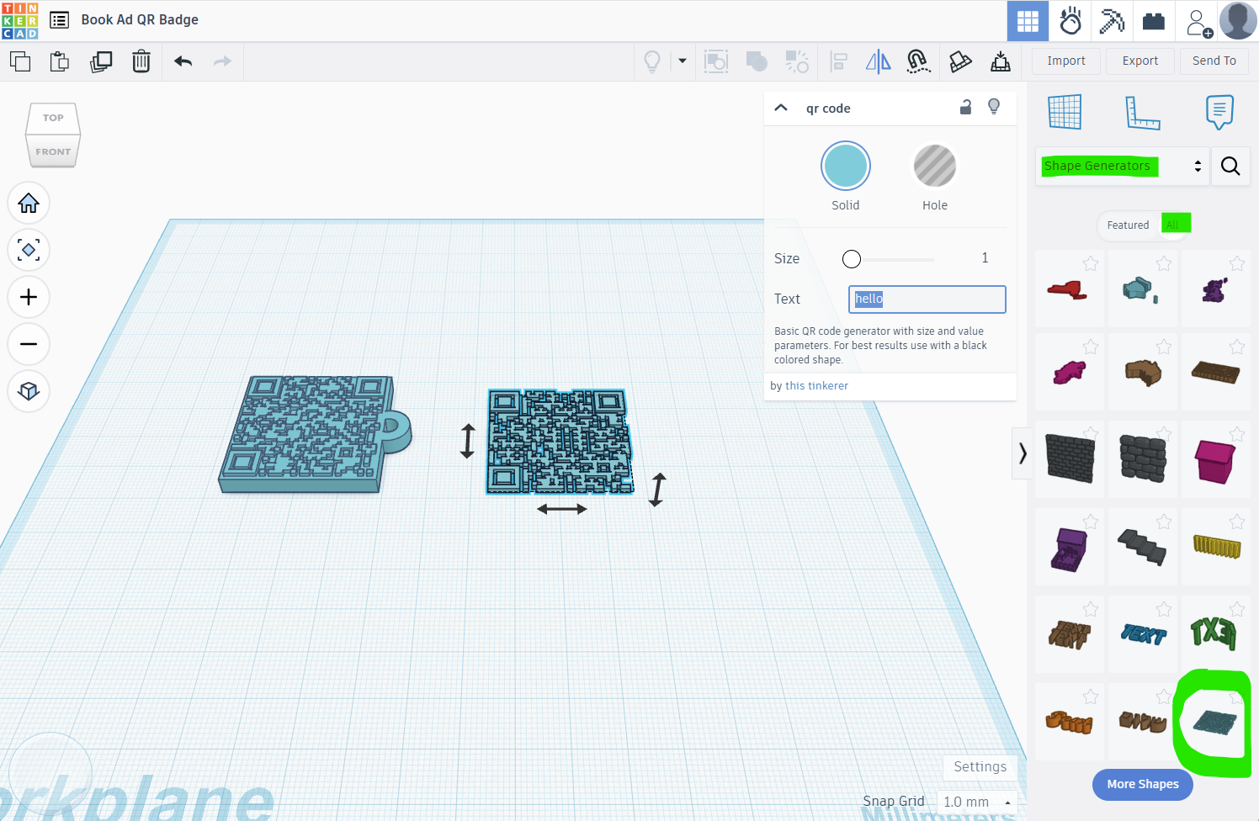1259x821 pixels.
Task: Click the Duplicate and repeat icon
Action: tap(101, 61)
